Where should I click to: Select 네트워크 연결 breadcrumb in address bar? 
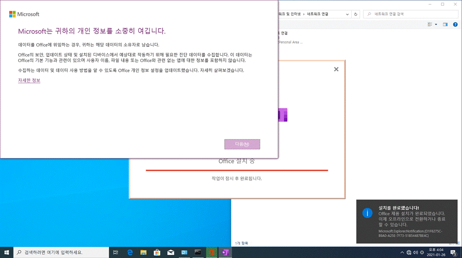317,14
